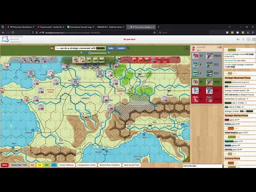256x192 pixels.
Task: Open the Board Game Arena hamburger menu
Action: [x=254, y=39]
